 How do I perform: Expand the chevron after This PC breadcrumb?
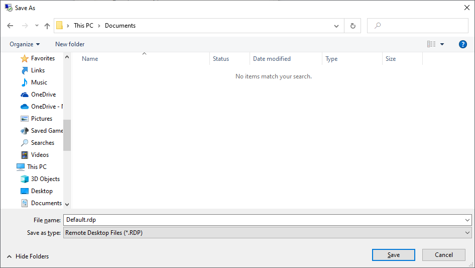[99, 26]
